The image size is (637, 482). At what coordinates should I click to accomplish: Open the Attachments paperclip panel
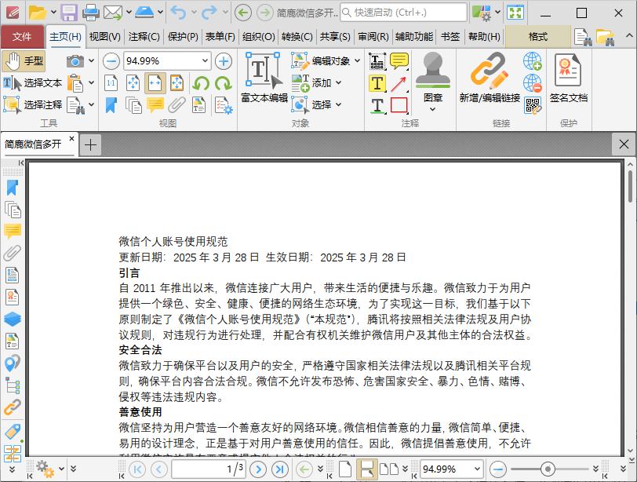click(x=12, y=253)
